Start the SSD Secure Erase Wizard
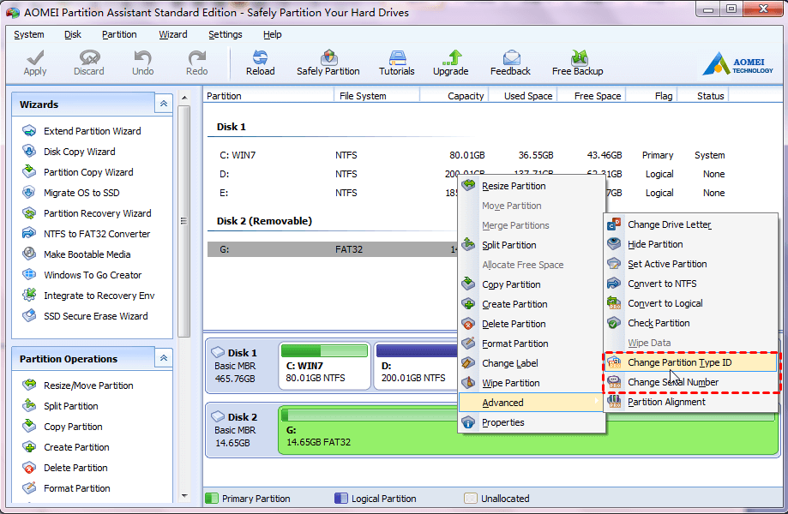The image size is (788, 514). pyautogui.click(x=95, y=316)
